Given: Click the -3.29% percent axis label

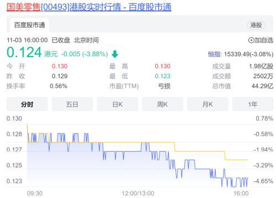Looking at the screenshot, I should pos(263,166).
